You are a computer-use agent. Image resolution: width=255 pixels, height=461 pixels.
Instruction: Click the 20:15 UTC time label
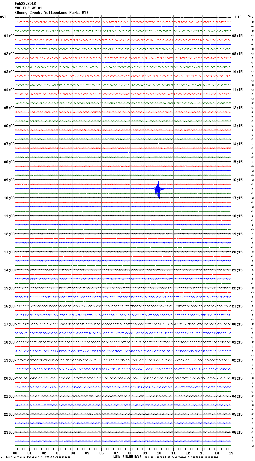click(x=237, y=252)
